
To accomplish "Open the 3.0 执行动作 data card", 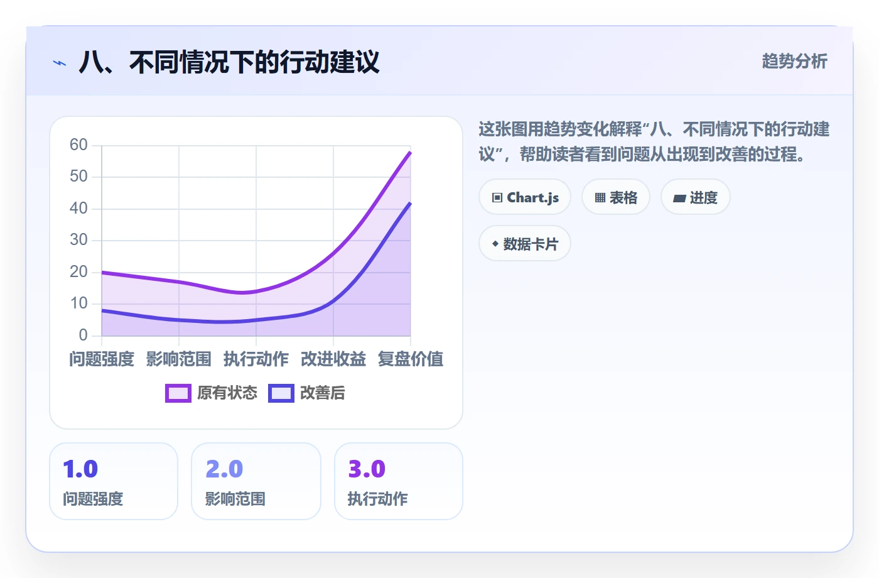I will (x=399, y=481).
